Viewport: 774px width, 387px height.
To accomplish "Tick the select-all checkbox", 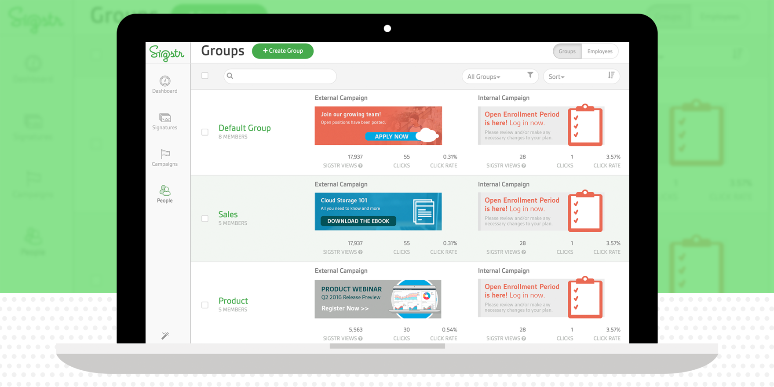I will click(x=205, y=76).
